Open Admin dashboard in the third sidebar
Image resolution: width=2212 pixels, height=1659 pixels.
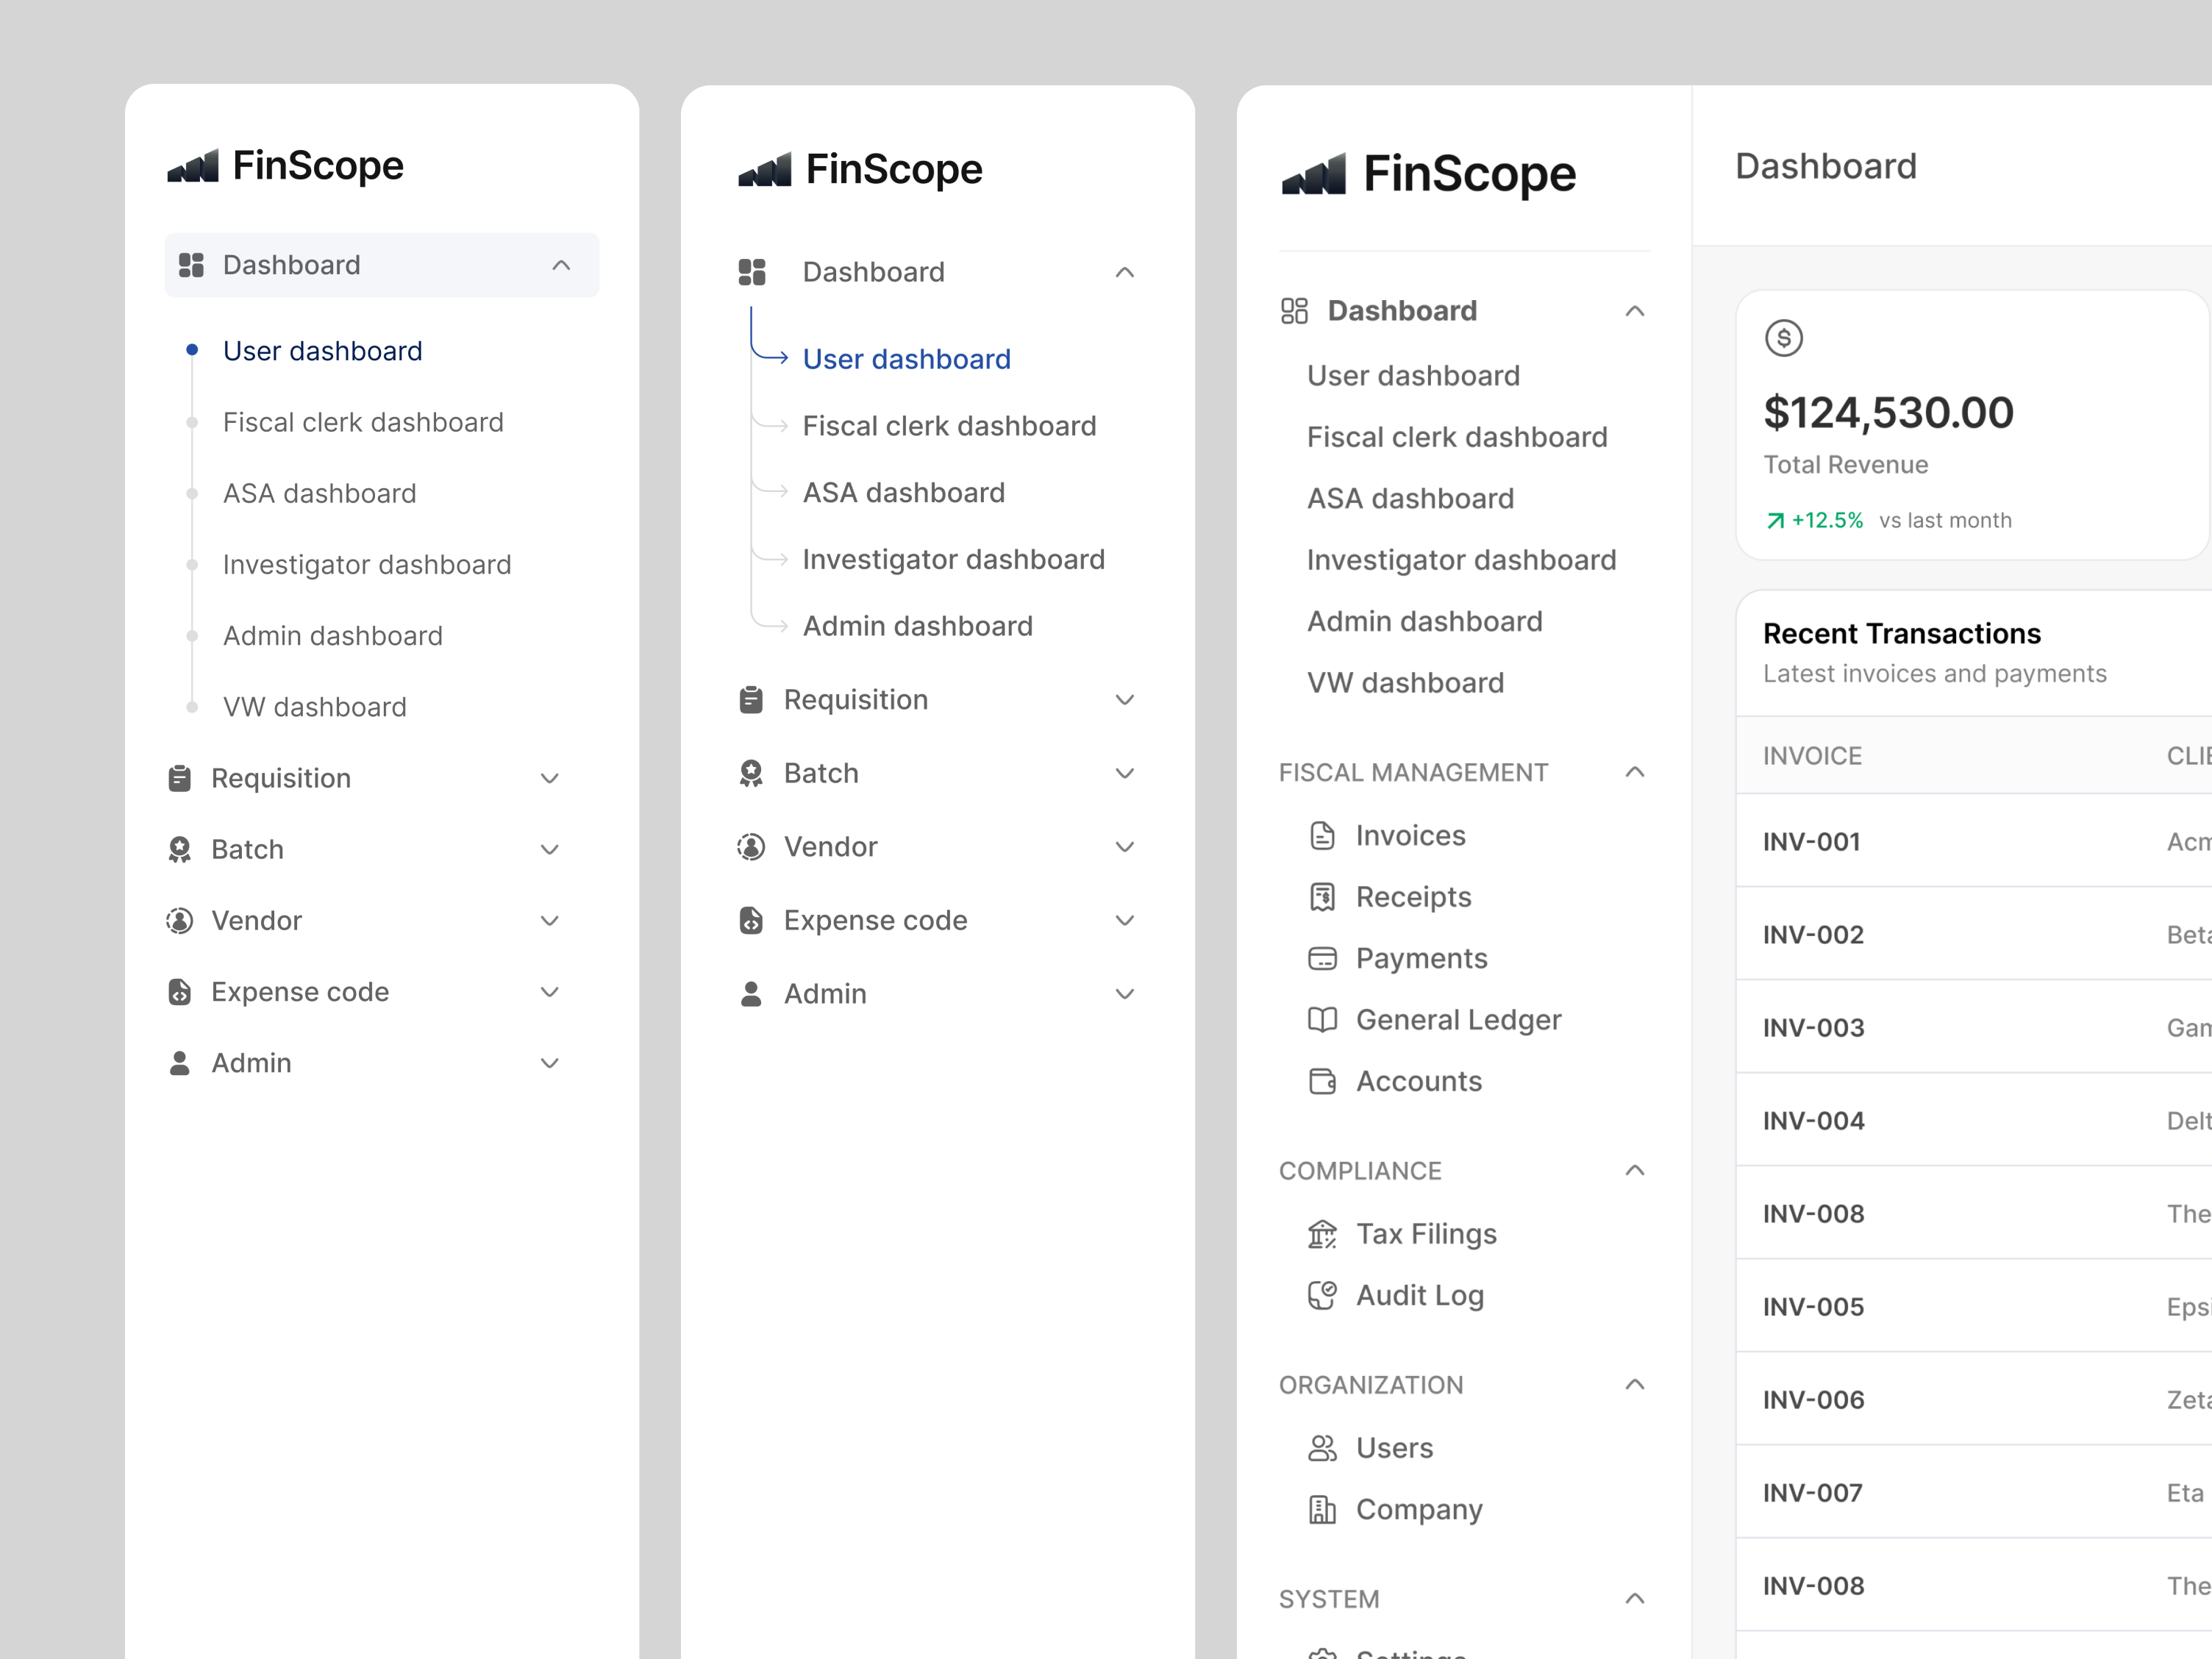click(x=1425, y=621)
